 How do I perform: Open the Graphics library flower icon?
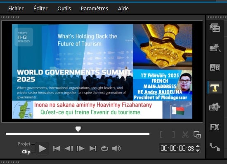[215, 107]
